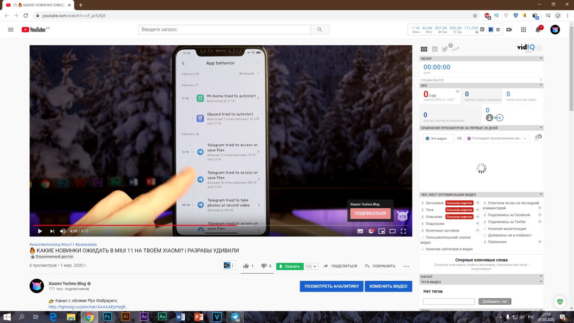The width and height of the screenshot is (574, 323).
Task: Expand the СОЦИАЛЬНОЕ section
Action: (541, 80)
